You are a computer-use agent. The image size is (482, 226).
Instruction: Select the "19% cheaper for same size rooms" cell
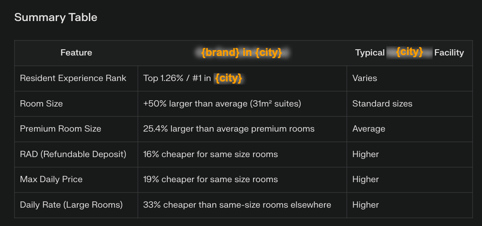click(x=210, y=179)
